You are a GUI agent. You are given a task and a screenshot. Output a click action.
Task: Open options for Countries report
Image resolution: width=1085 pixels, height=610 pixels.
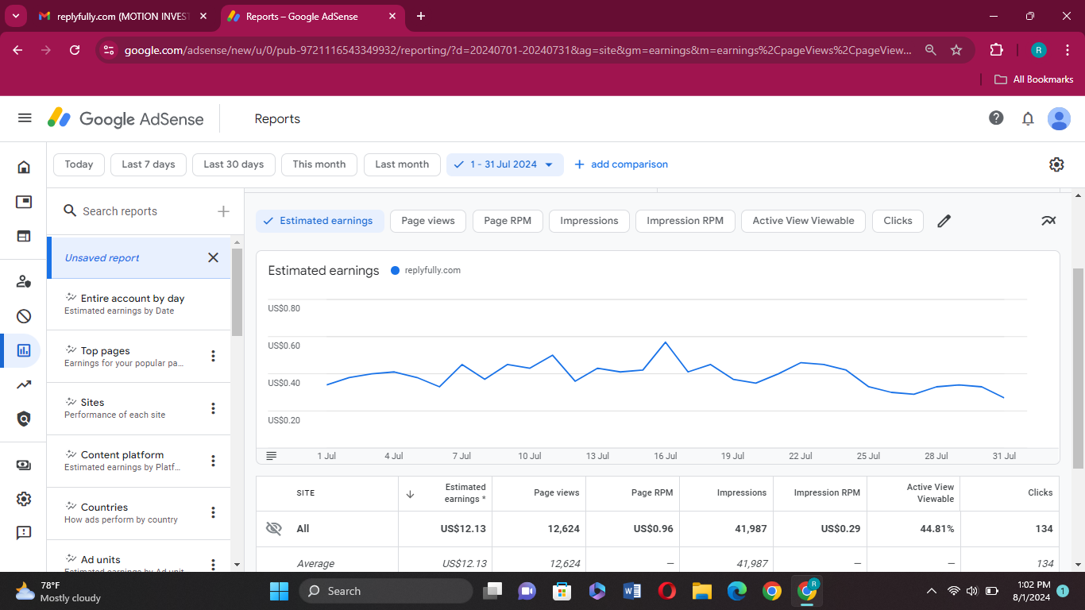(x=213, y=512)
